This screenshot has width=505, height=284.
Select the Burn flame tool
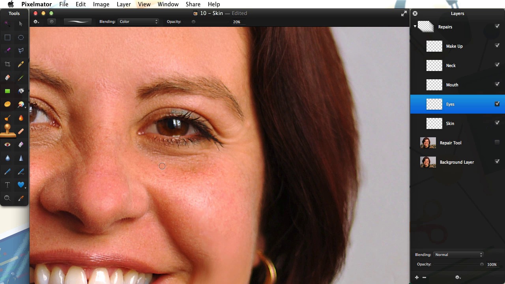coord(21,118)
